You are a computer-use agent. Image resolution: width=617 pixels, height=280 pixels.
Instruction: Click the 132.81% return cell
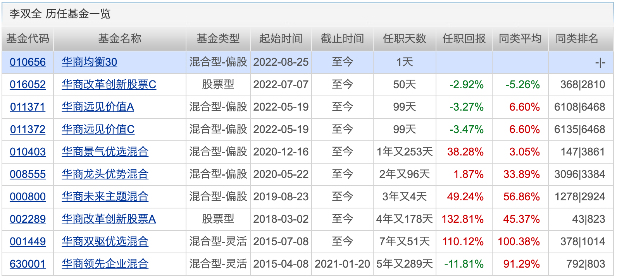pyautogui.click(x=463, y=219)
